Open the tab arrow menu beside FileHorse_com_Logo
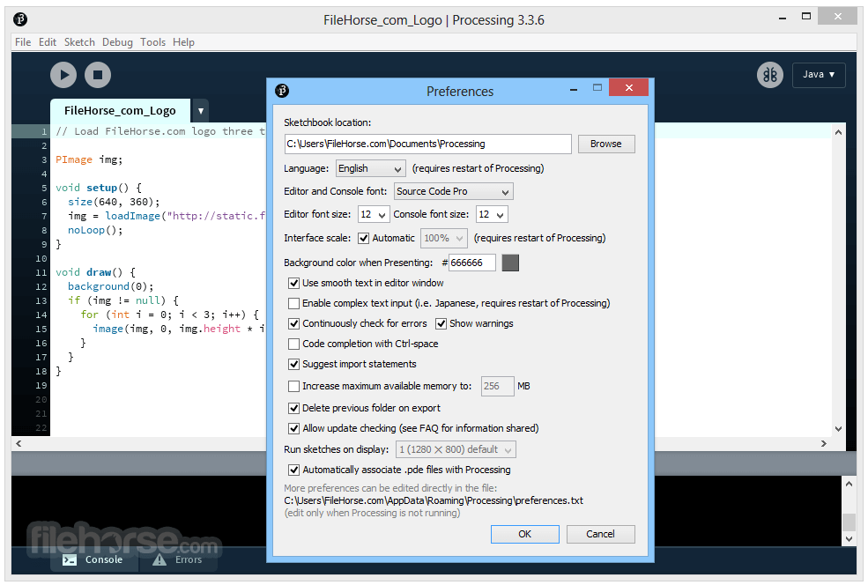This screenshot has width=868, height=585. (200, 111)
